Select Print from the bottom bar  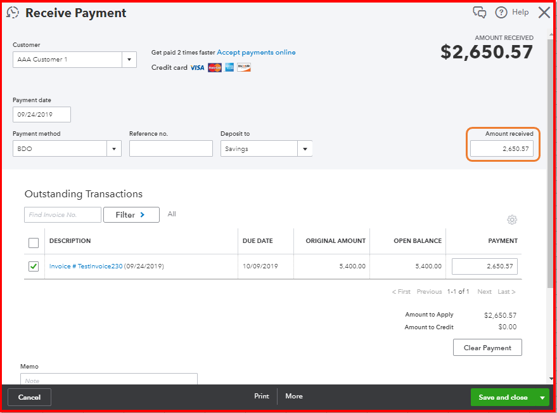coord(261,396)
